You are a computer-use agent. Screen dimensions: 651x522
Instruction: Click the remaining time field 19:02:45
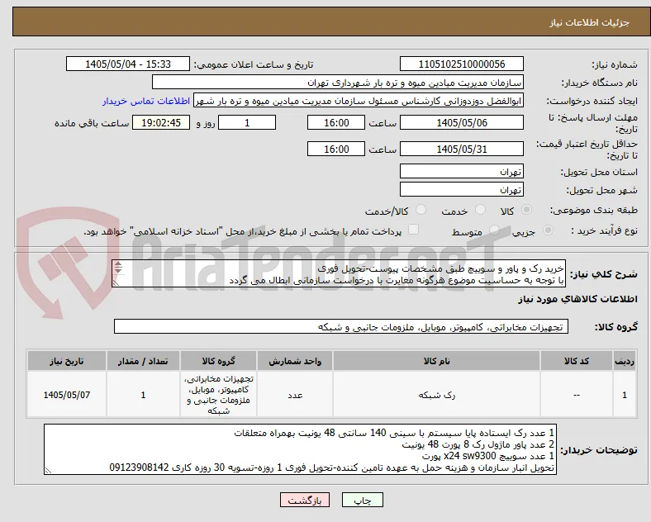161,123
